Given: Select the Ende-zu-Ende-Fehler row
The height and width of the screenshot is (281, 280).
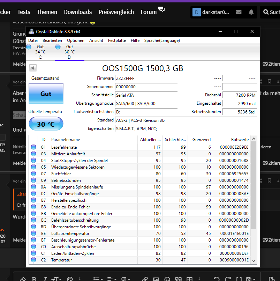Looking at the screenshot, I should (x=140, y=207).
